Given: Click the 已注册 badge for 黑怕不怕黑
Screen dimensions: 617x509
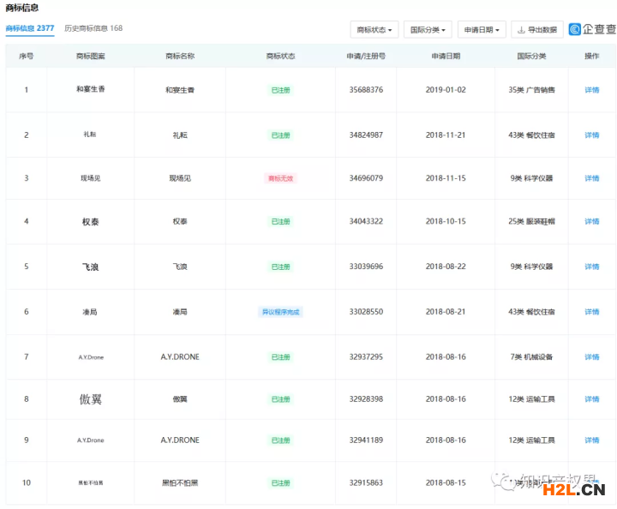Looking at the screenshot, I should (x=280, y=483).
